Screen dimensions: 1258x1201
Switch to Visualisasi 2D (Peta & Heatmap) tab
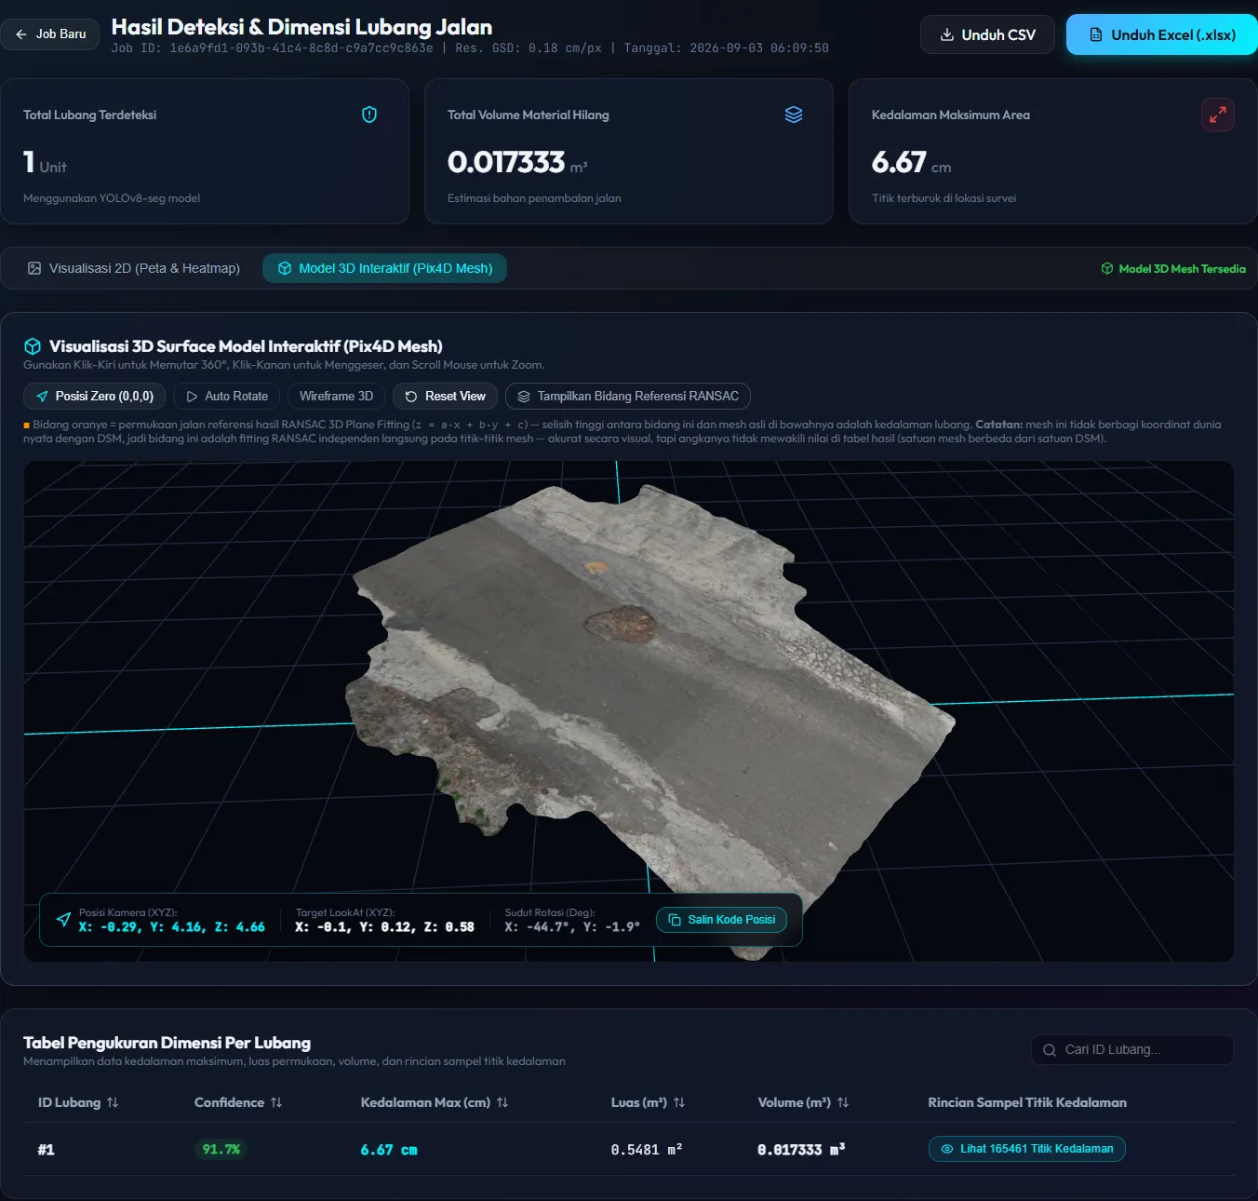(x=133, y=268)
